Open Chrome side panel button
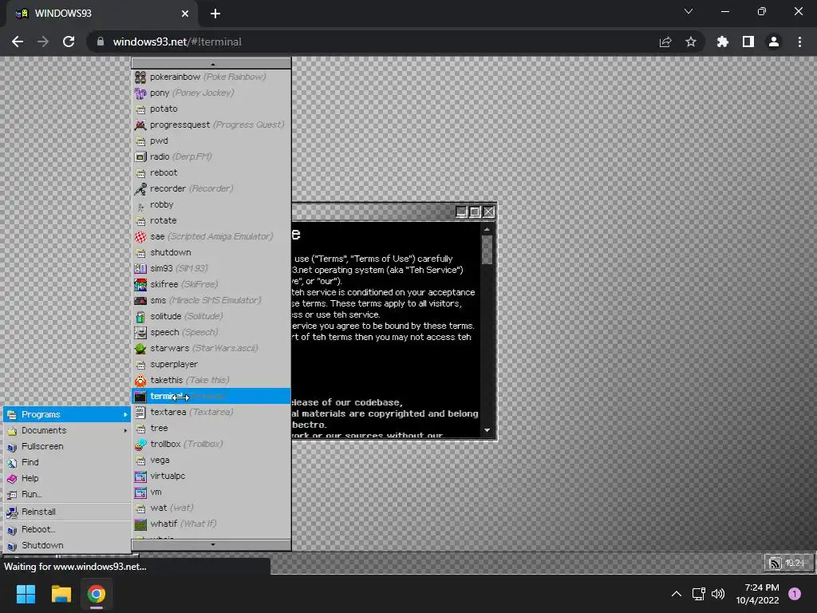The image size is (817, 613). click(x=748, y=42)
